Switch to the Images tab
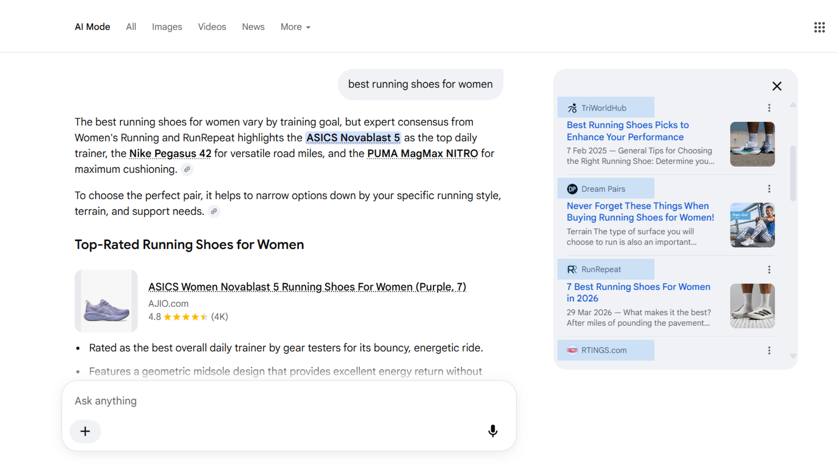837x468 pixels. (x=167, y=27)
